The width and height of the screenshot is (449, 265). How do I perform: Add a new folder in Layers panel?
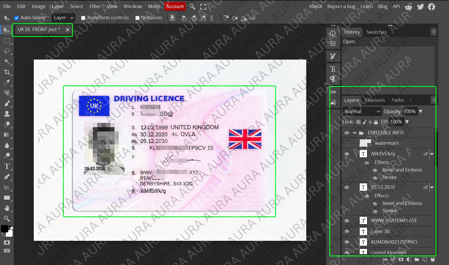coord(417,260)
